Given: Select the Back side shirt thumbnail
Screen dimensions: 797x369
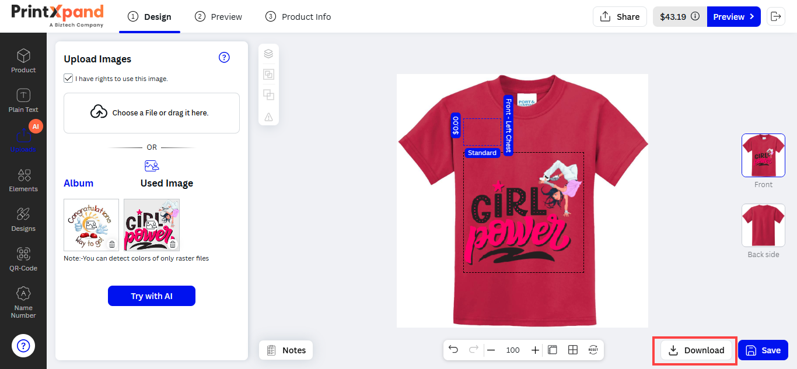Looking at the screenshot, I should [763, 225].
